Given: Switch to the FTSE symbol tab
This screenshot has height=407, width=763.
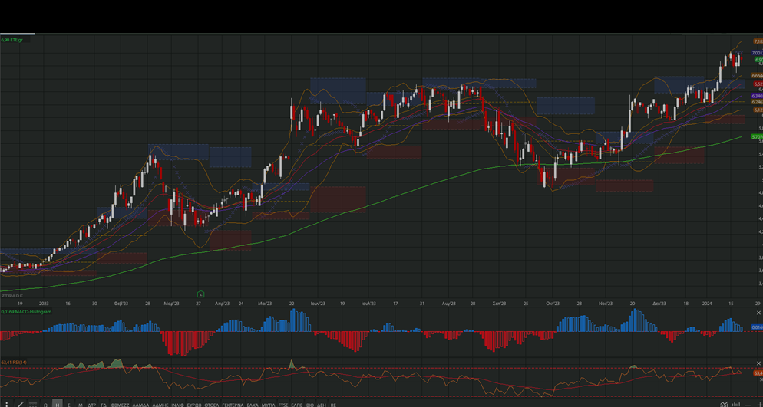Looking at the screenshot, I should [283, 405].
